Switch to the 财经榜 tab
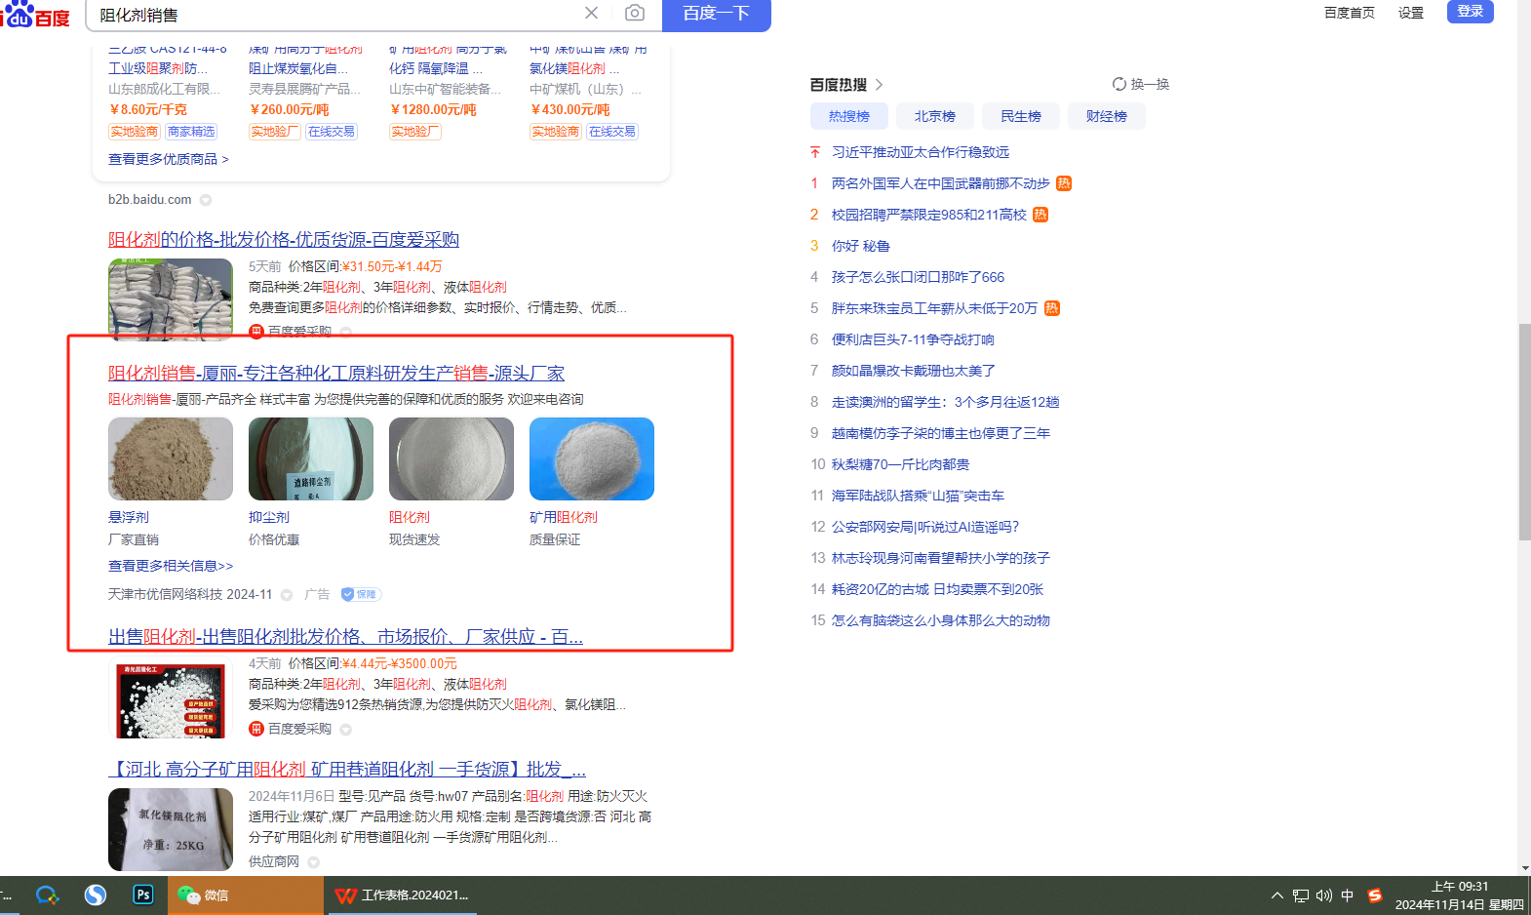1531x915 pixels. [x=1107, y=116]
